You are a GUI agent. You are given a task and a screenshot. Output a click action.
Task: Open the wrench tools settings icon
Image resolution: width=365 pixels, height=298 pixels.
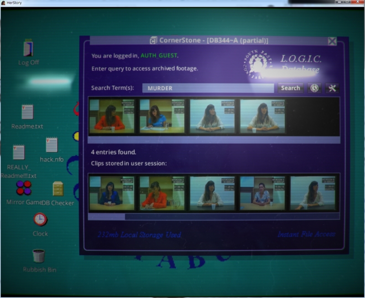click(x=332, y=88)
